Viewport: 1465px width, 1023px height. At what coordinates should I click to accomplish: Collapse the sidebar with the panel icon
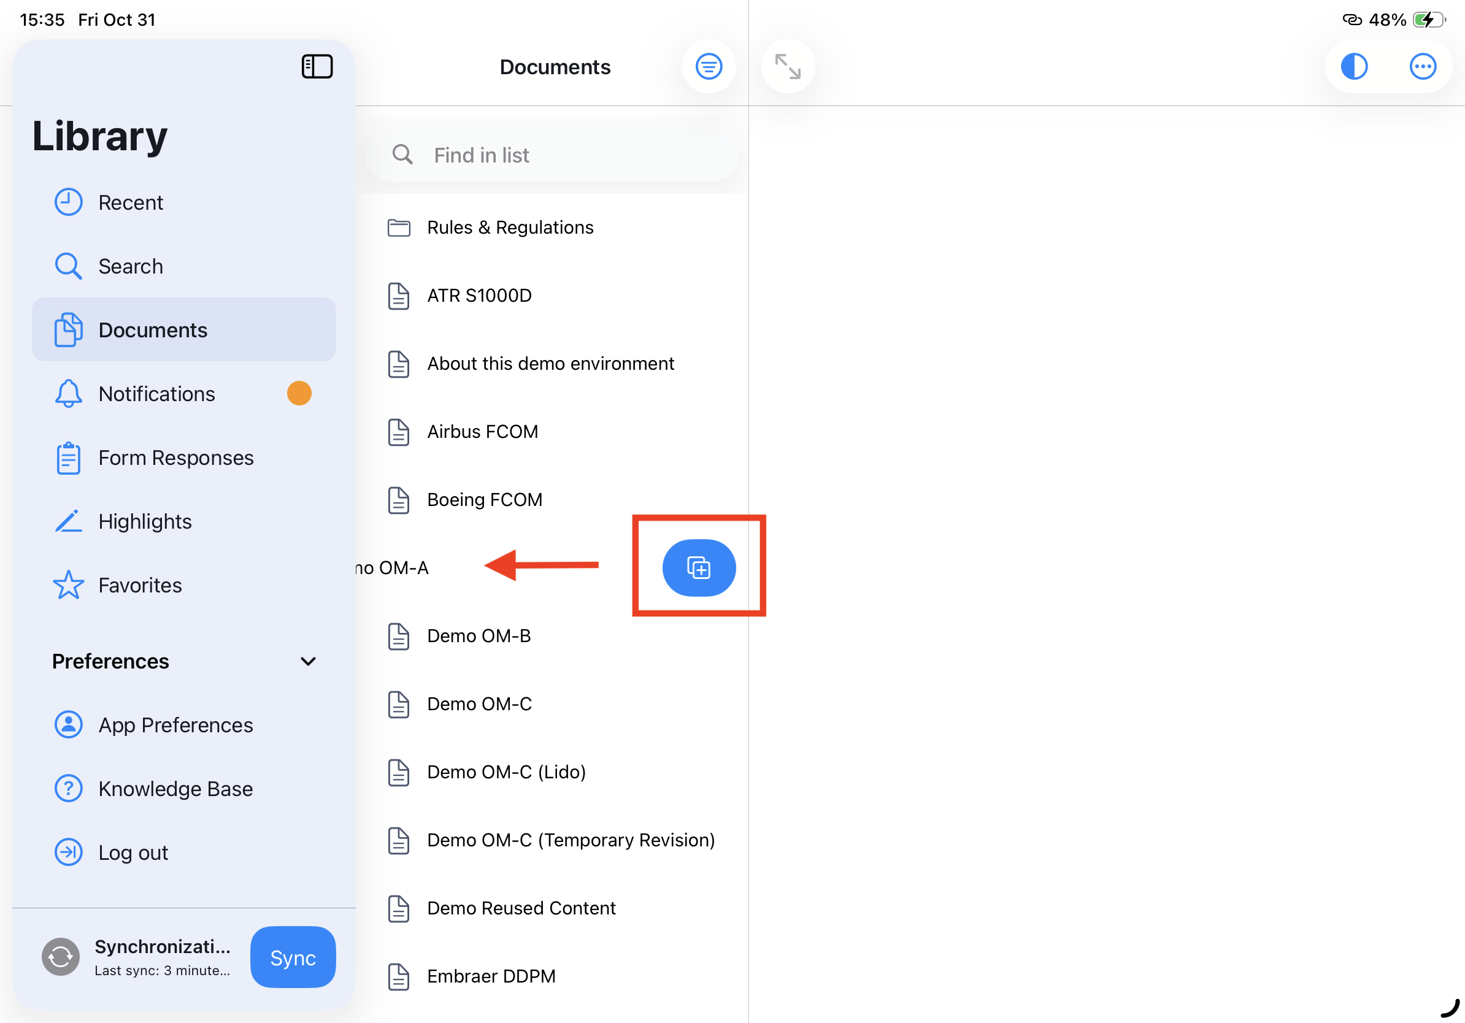(317, 66)
